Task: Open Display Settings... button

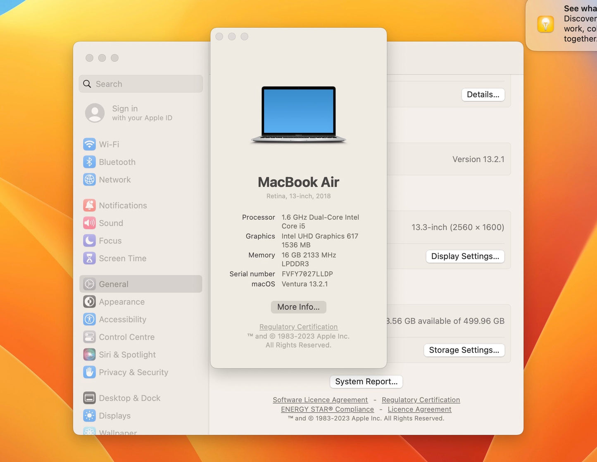Action: coord(465,256)
